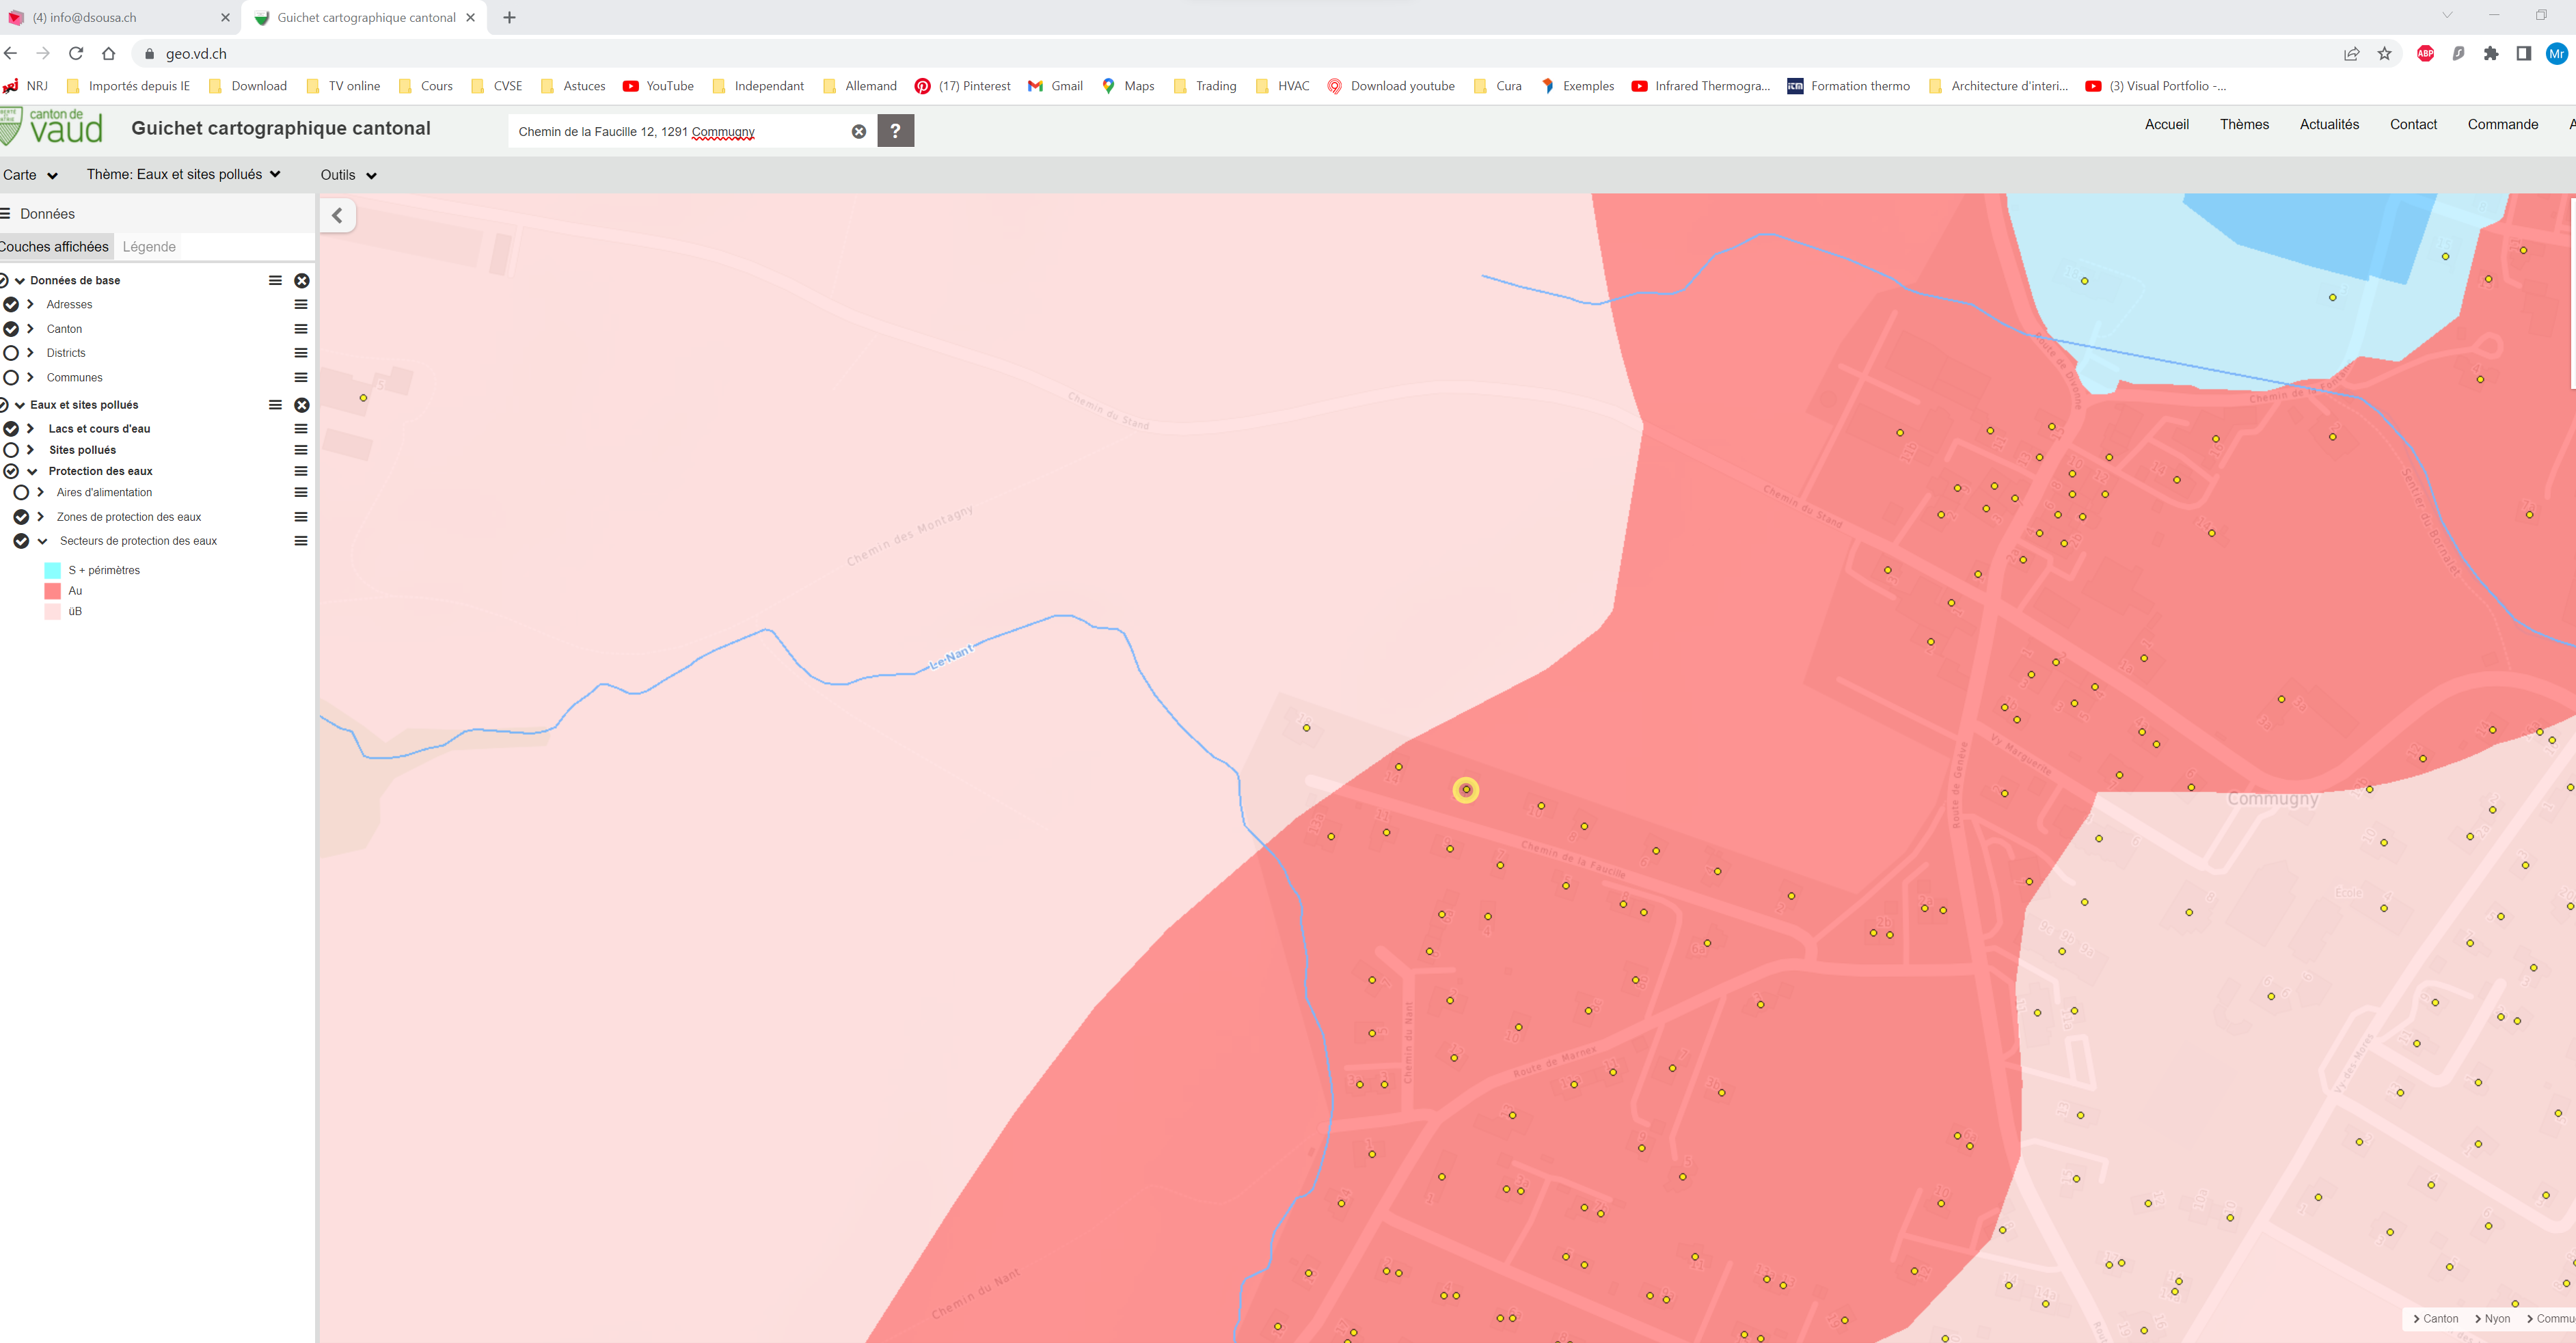Open the Districts layer options menu
This screenshot has height=1343, width=2576.
click(301, 353)
